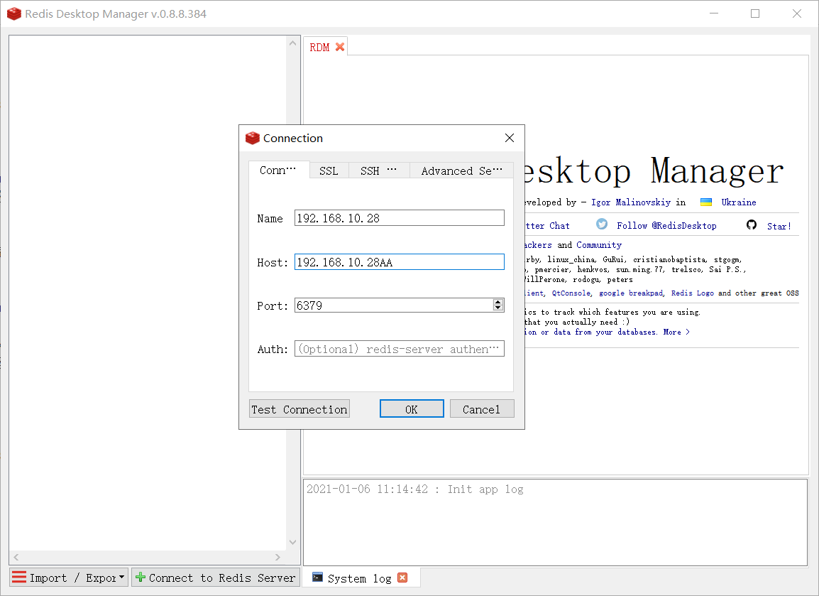This screenshot has height=596, width=819.
Task: Click scroll up arrow in connections panel
Action: [x=292, y=43]
